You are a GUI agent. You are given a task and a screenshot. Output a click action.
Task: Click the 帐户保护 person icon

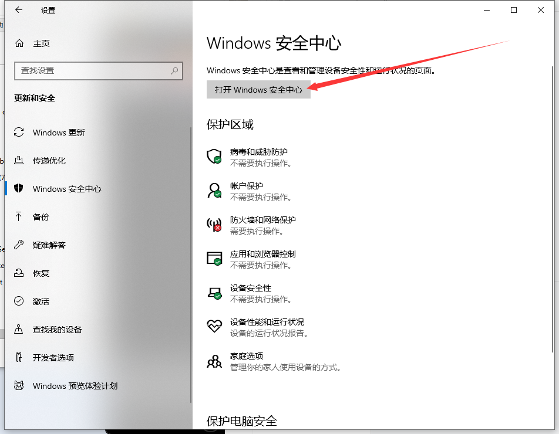pos(214,190)
